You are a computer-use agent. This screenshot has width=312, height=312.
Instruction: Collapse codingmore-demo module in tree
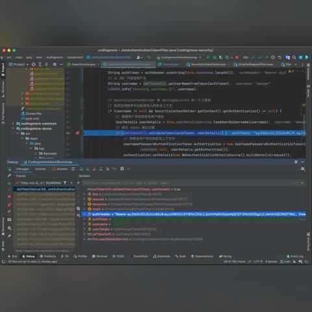click(x=13, y=129)
